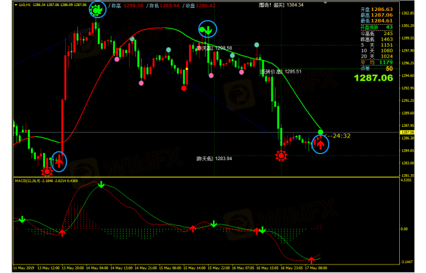
Task: Click the circled red up arrow beside the 24:32 timer
Action: 319,144
